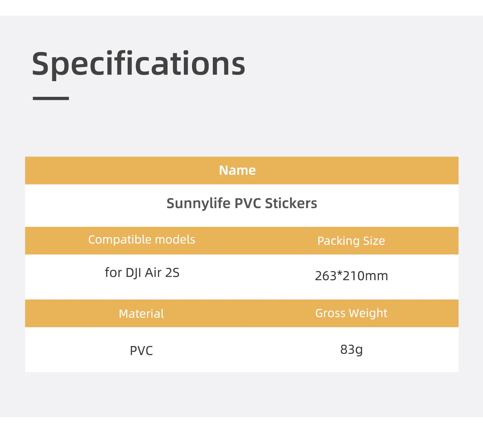Click the Gross Weight column header

(x=351, y=313)
